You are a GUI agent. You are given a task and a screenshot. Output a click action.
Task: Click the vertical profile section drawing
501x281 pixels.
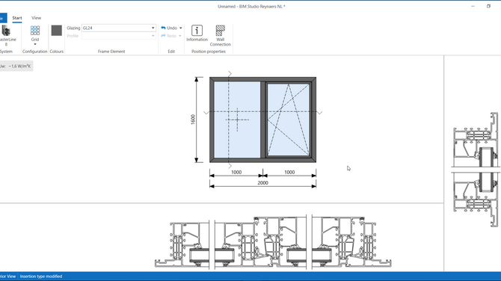[x=476, y=170]
